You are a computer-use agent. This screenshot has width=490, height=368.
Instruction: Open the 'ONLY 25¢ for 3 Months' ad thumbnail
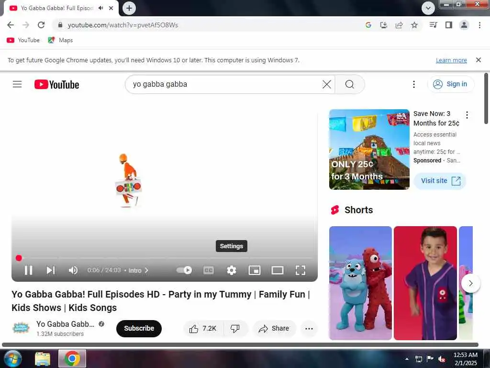[x=369, y=149]
